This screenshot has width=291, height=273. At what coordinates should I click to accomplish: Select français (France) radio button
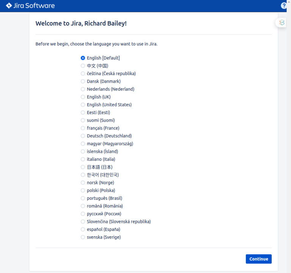[x=83, y=128]
